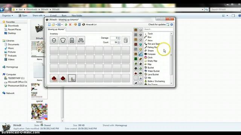241x135 pixels.
Task: Click the Open folder icon in INVedit toolbar
Action: 53,24
